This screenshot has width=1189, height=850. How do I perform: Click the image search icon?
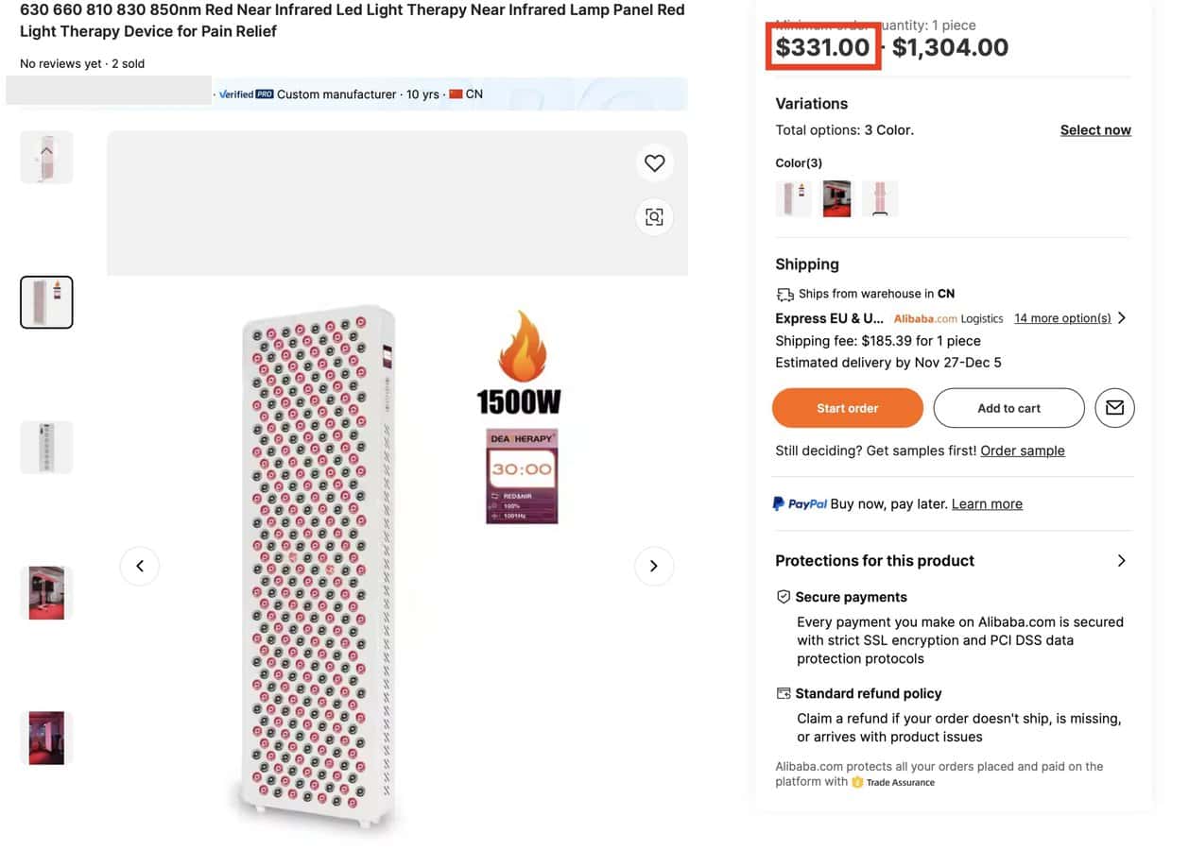click(x=654, y=217)
